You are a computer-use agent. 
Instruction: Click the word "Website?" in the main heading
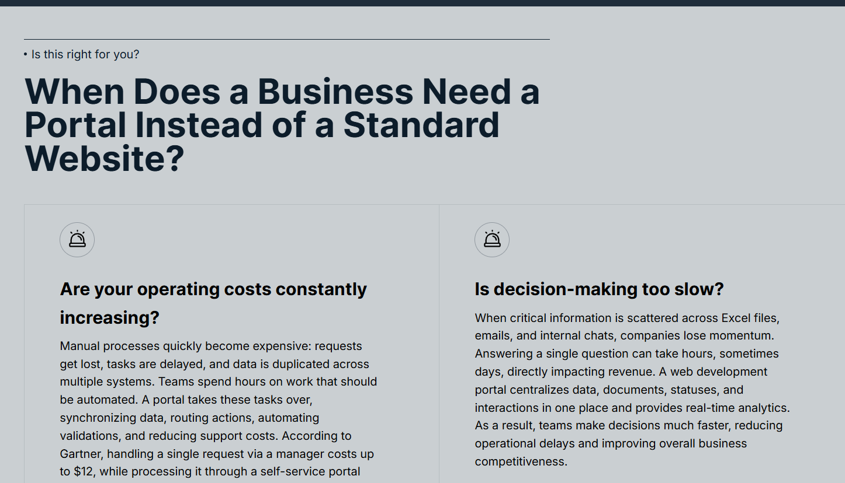[104, 159]
